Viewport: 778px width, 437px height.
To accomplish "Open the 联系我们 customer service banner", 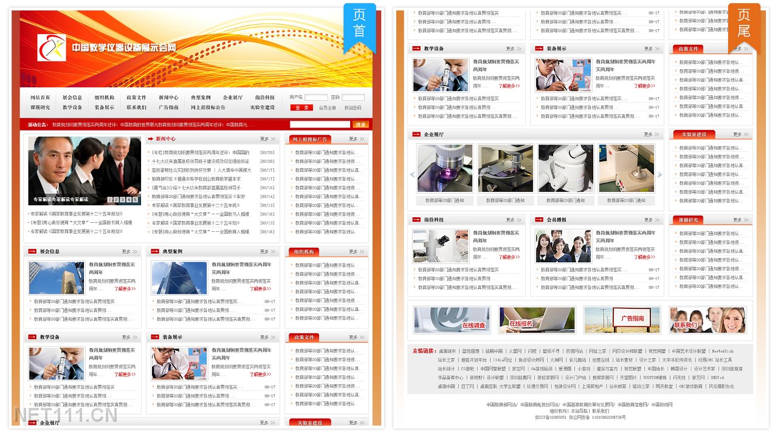I will pos(707,320).
